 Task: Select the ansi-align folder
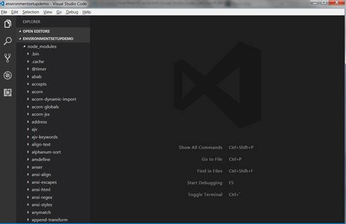point(41,175)
